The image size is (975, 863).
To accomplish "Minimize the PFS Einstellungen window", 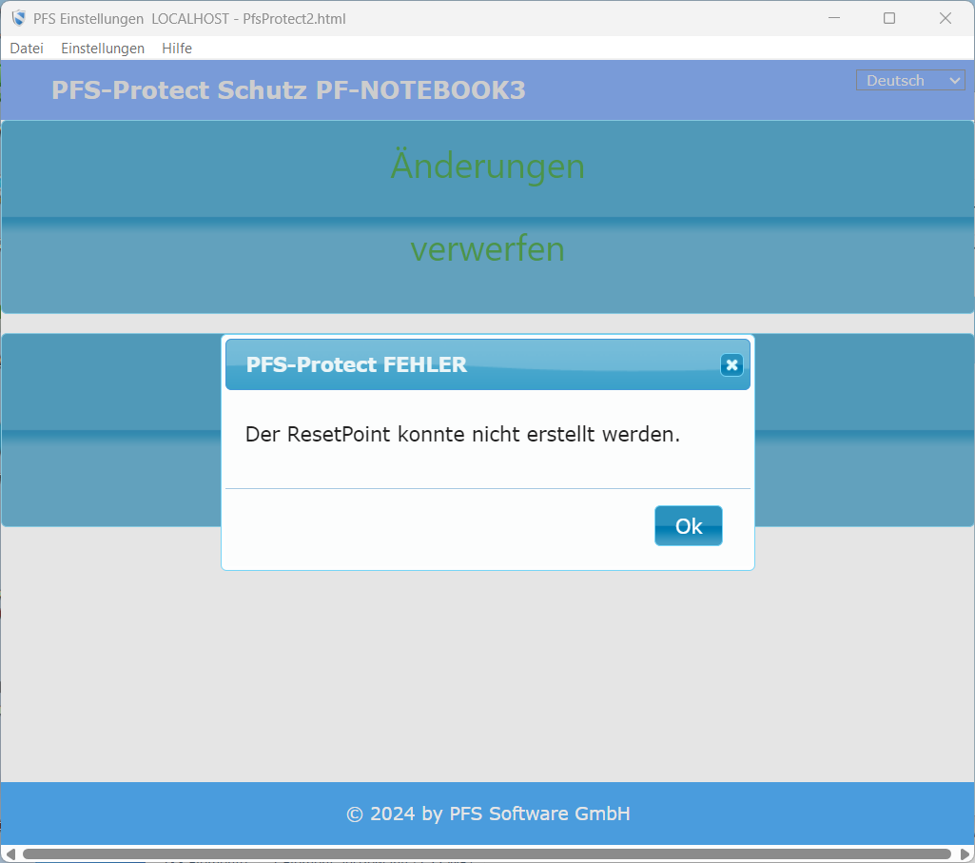I will coord(833,18).
